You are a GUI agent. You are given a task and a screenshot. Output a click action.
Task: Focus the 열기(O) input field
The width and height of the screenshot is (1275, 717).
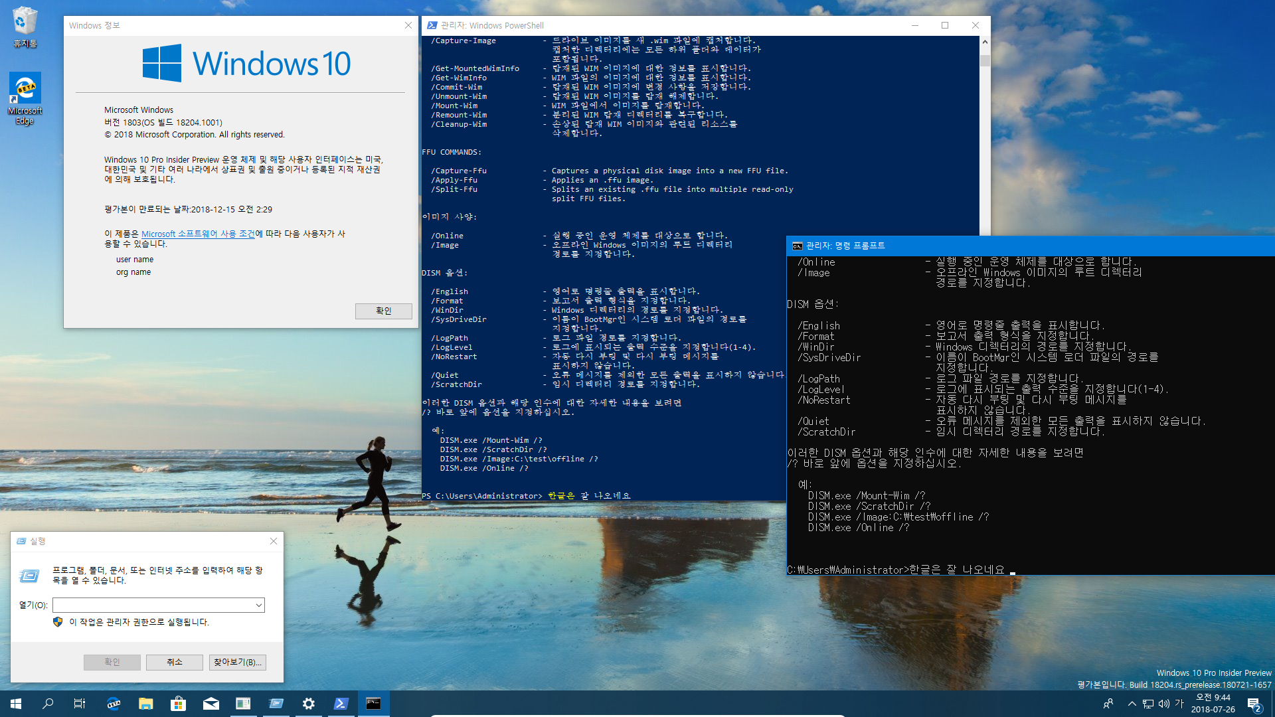(x=153, y=605)
